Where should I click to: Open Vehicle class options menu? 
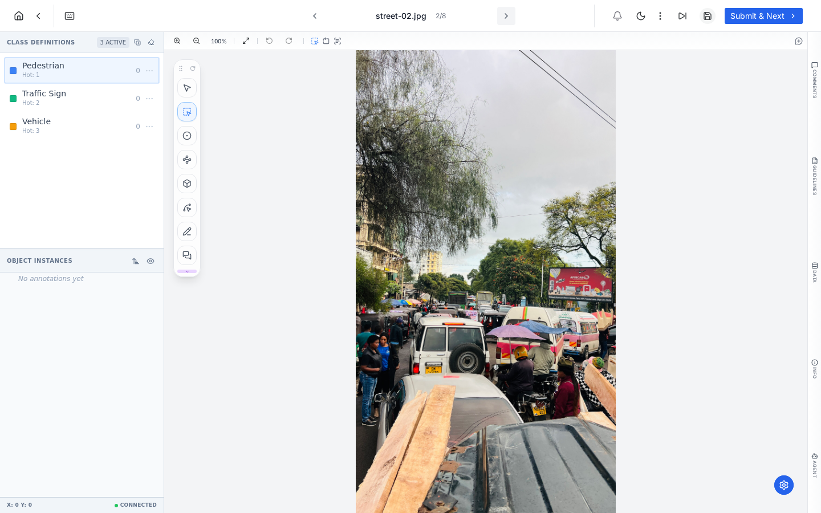[x=149, y=127]
